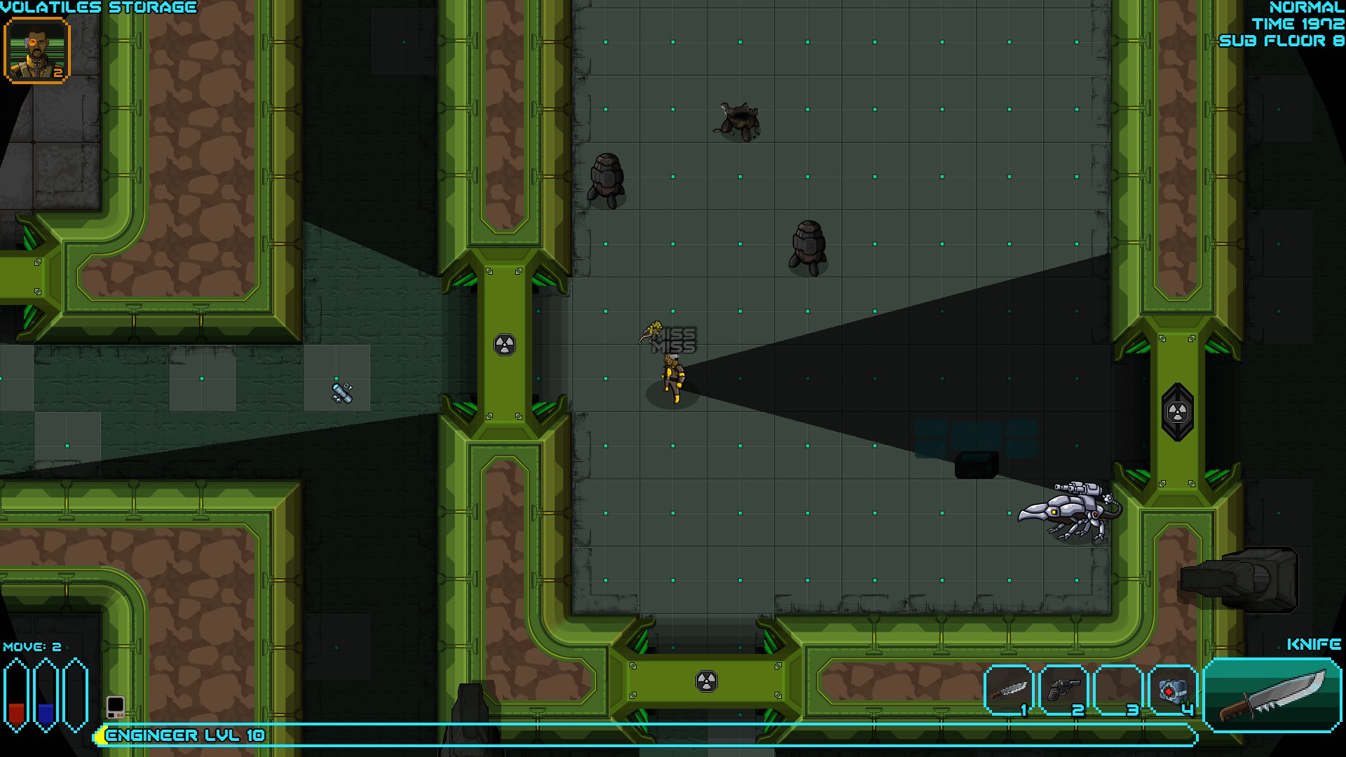This screenshot has height=757, width=1346.
Task: Click the dark crate on floor
Action: pos(977,465)
